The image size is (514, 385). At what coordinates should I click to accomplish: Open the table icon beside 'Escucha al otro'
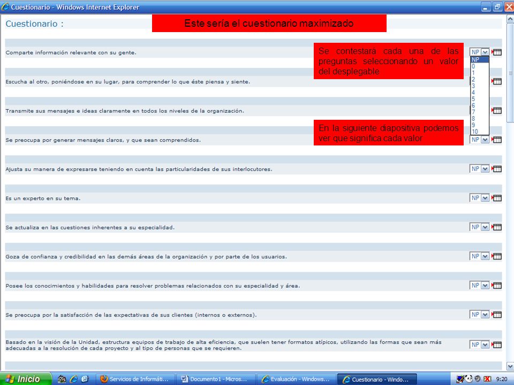click(x=497, y=81)
